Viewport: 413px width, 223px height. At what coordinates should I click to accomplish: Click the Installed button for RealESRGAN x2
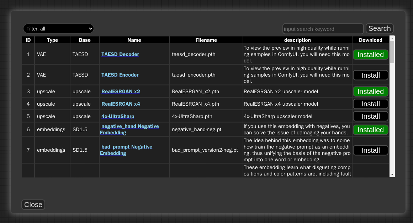pos(370,91)
